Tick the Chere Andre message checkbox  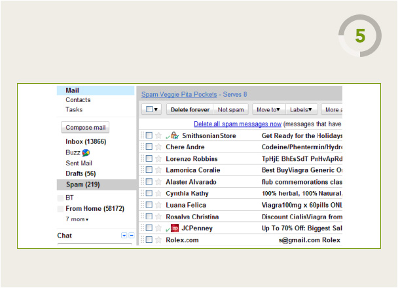149,147
